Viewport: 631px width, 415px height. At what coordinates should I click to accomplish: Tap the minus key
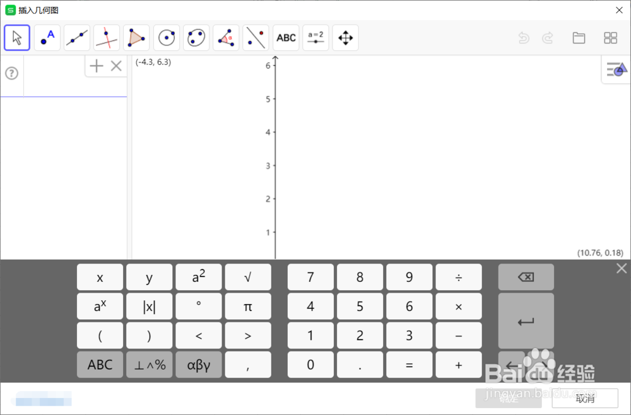pyautogui.click(x=459, y=336)
